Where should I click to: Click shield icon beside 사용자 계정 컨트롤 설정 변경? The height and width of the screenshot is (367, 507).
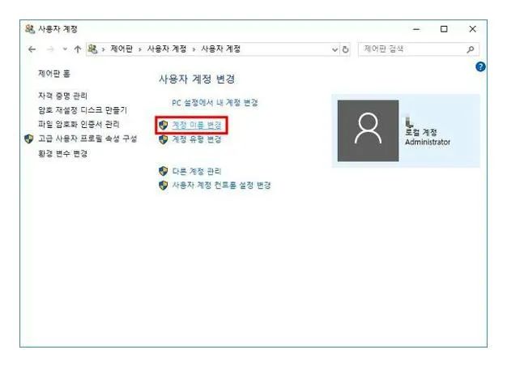click(x=164, y=186)
